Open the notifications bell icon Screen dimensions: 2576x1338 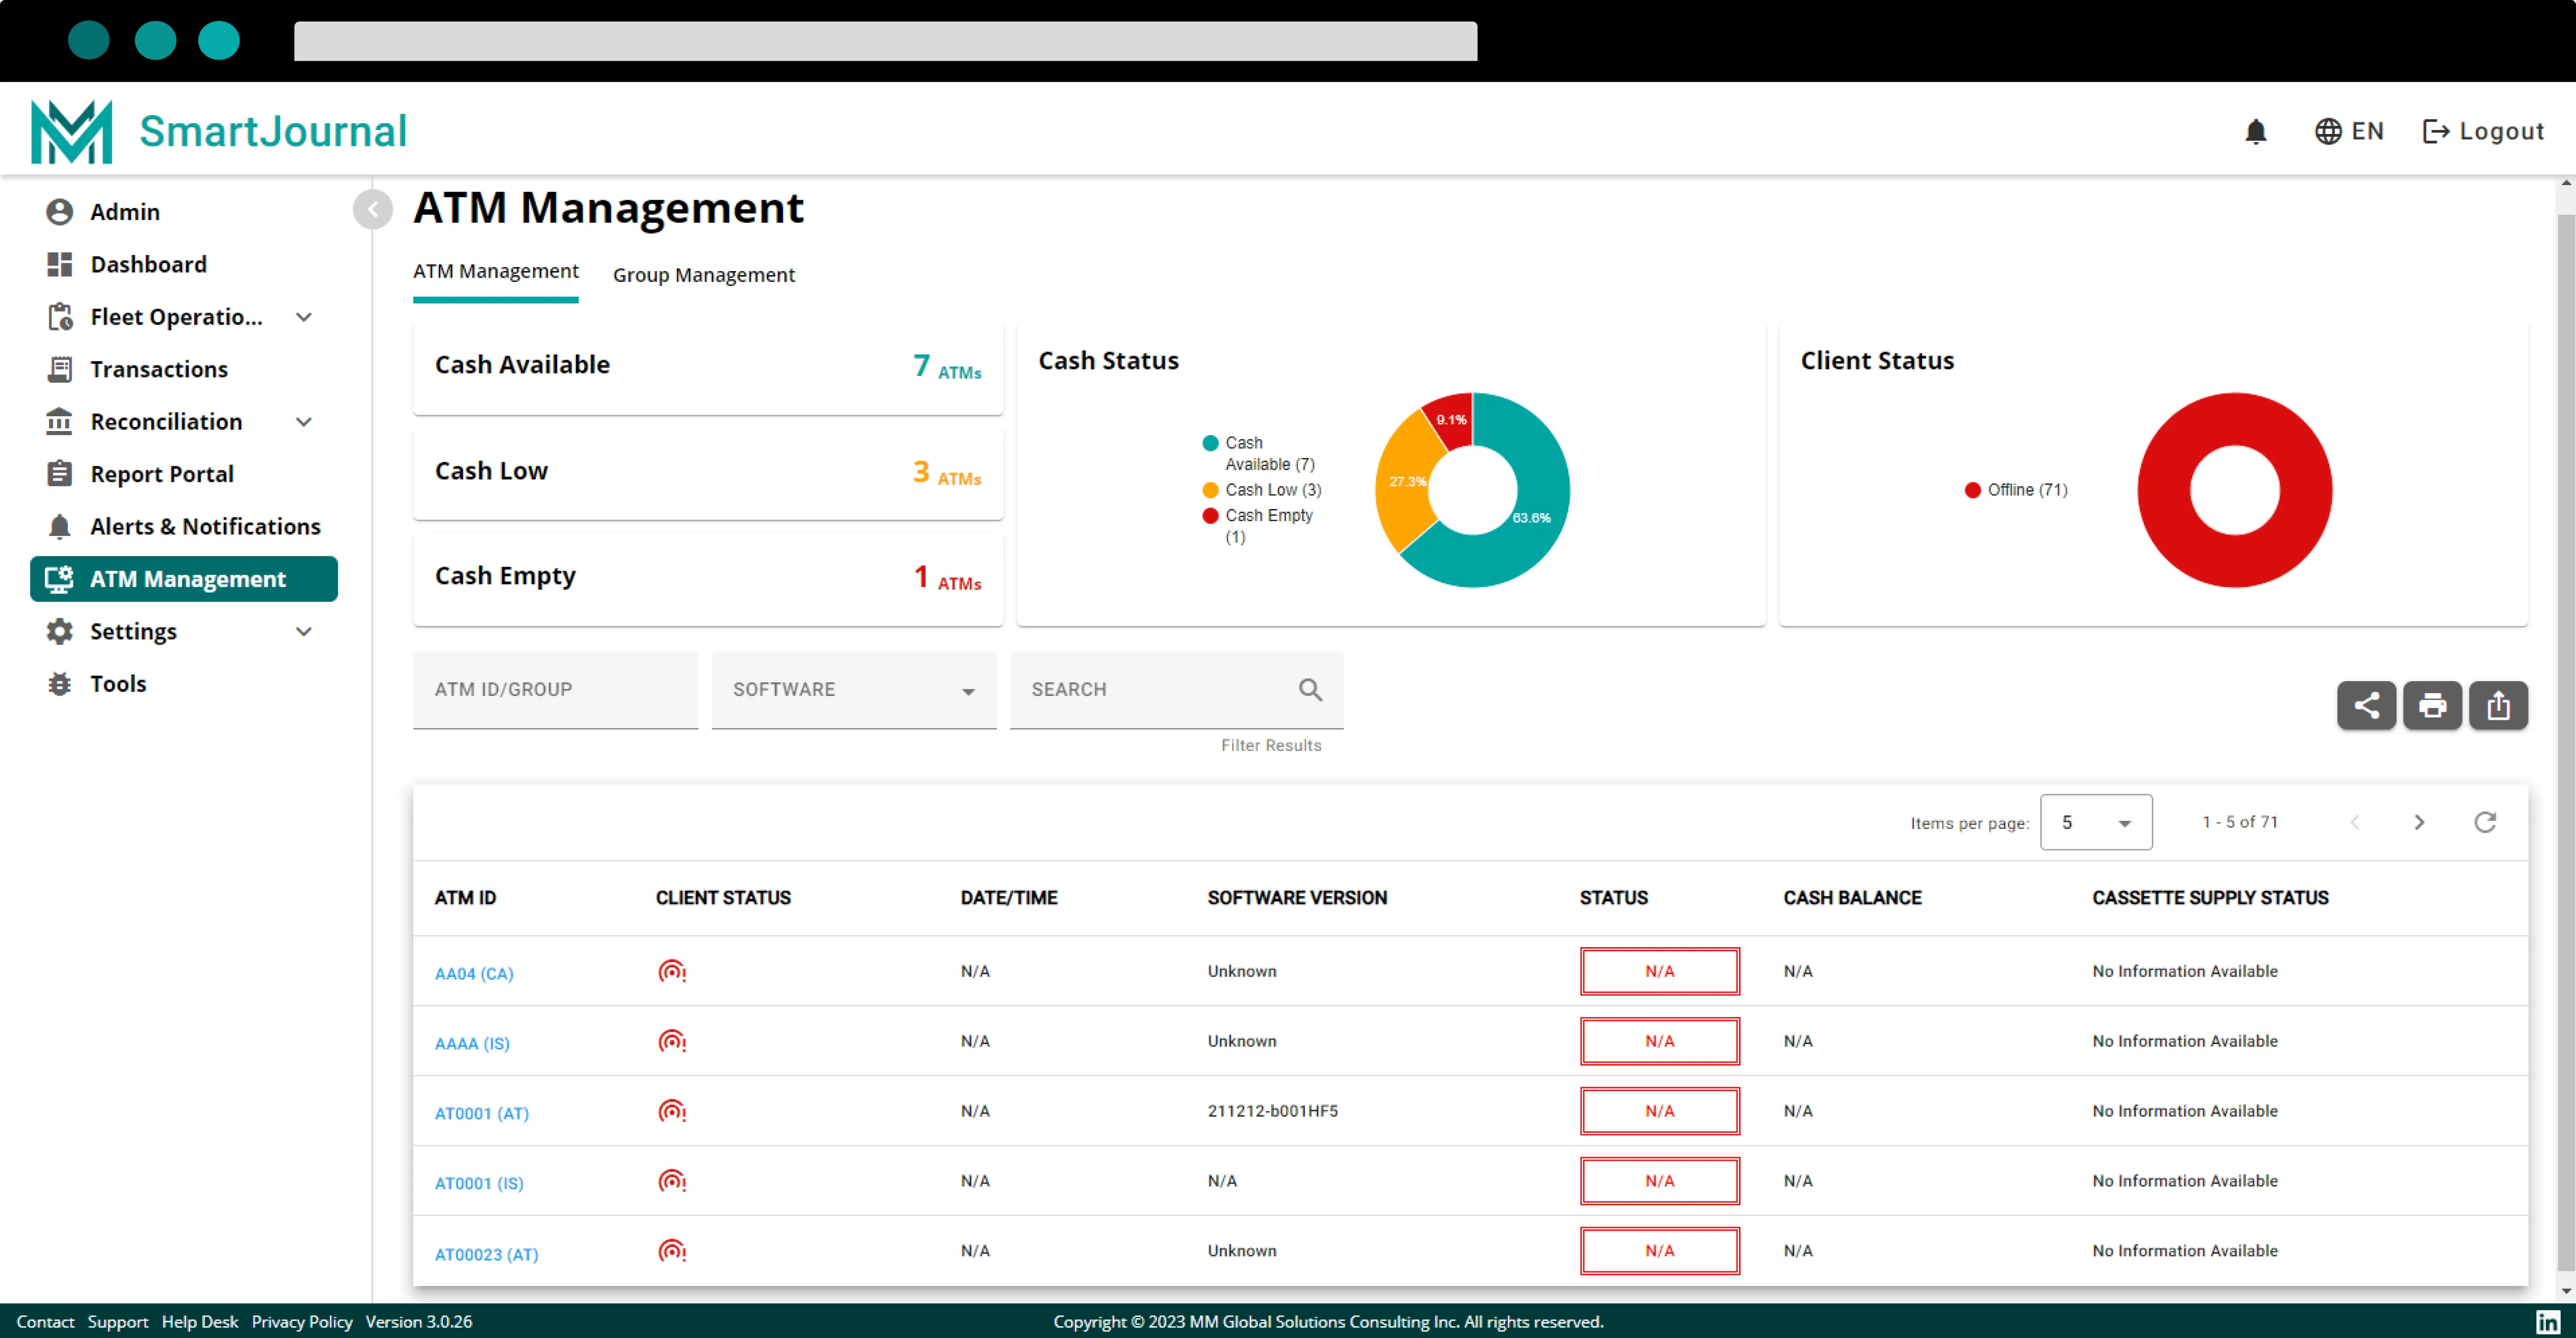[x=2255, y=131]
